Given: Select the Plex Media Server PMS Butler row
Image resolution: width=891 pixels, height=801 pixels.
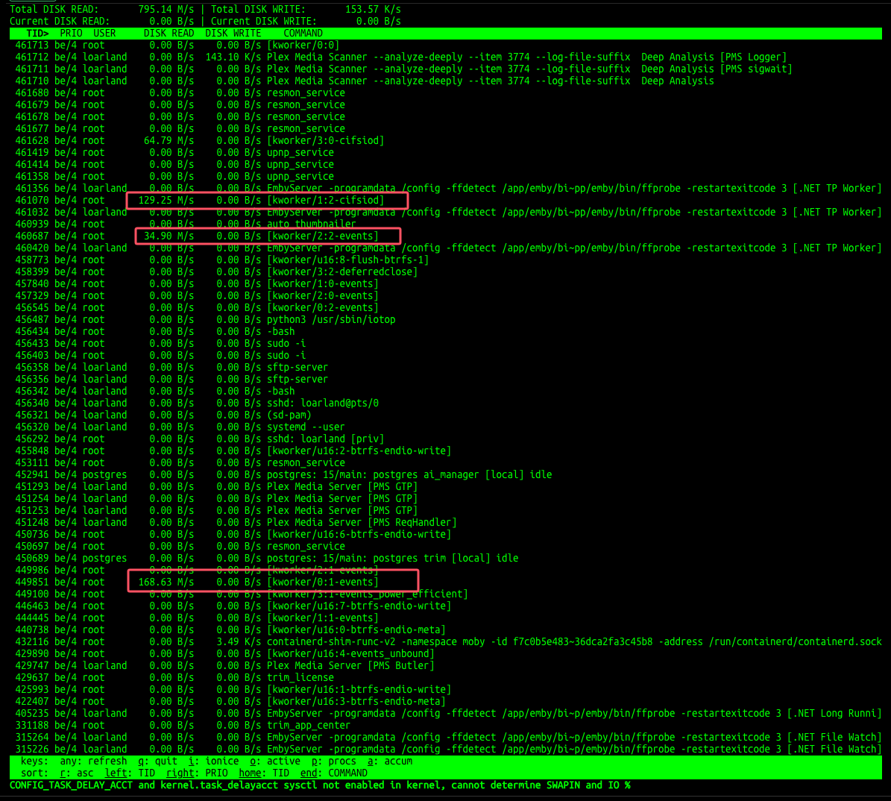Looking at the screenshot, I should click(x=446, y=666).
